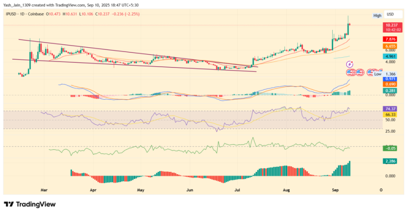This screenshot has height=214, width=407.
Task: Click the TradingView brand text link
Action: (x=36, y=204)
